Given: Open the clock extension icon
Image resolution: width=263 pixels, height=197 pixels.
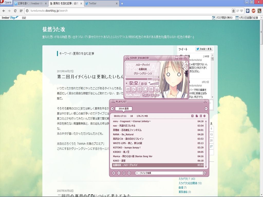Looking at the screenshot, I should 248,11.
